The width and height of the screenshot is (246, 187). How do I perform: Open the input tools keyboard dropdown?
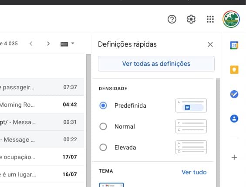point(67,44)
